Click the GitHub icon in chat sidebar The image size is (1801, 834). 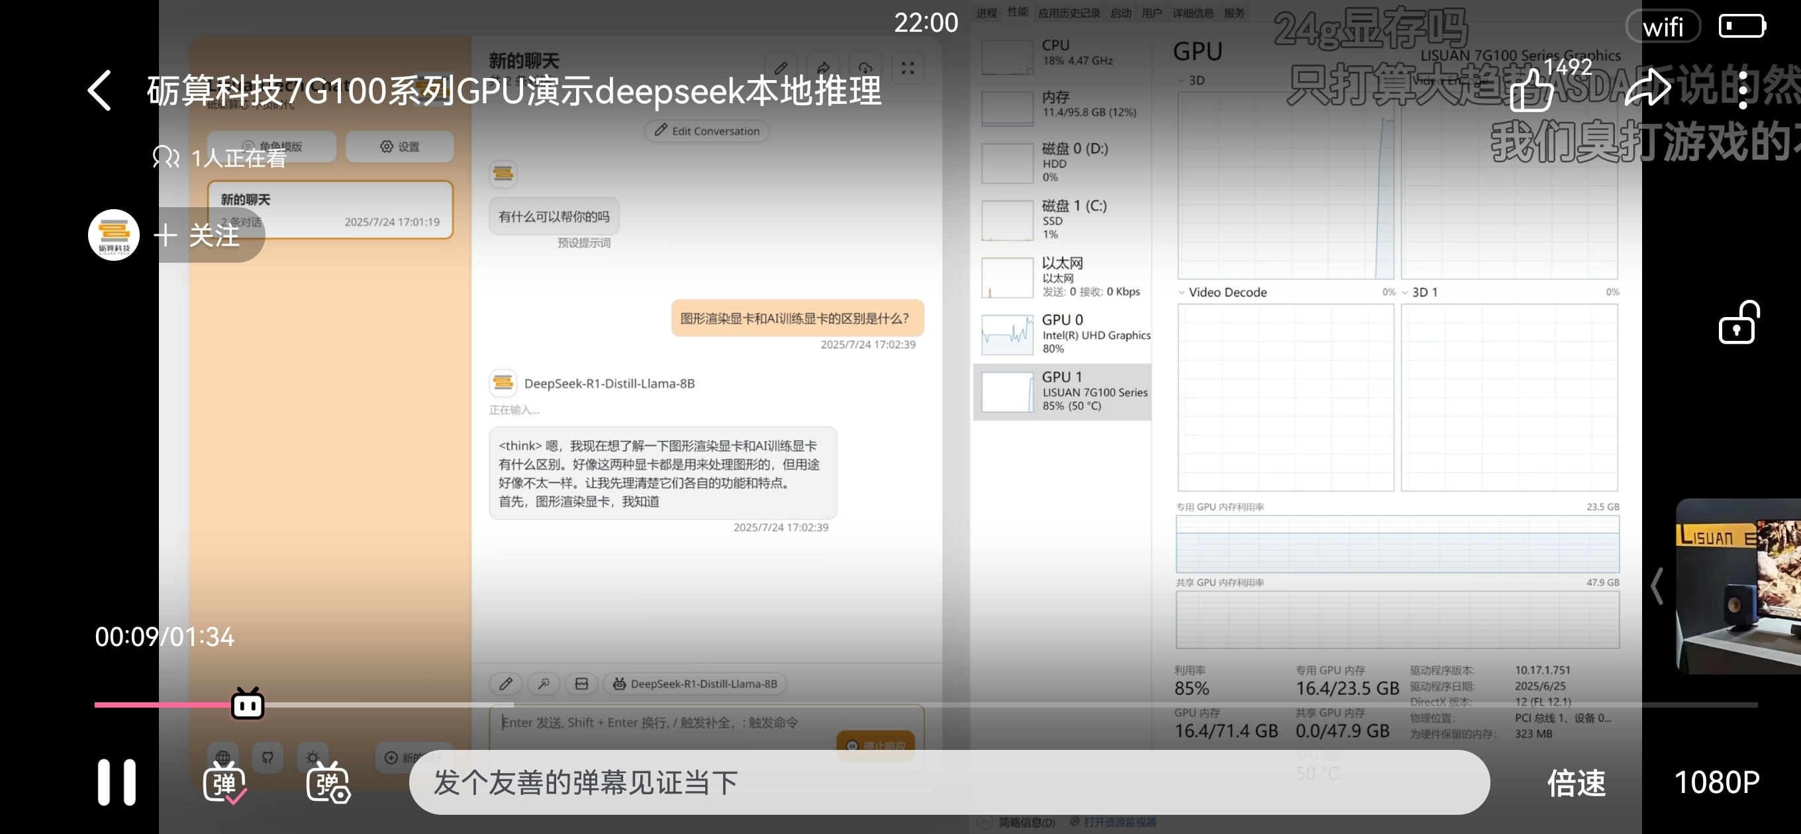268,757
